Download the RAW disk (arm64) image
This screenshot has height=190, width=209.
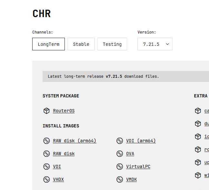pyautogui.click(x=75, y=141)
